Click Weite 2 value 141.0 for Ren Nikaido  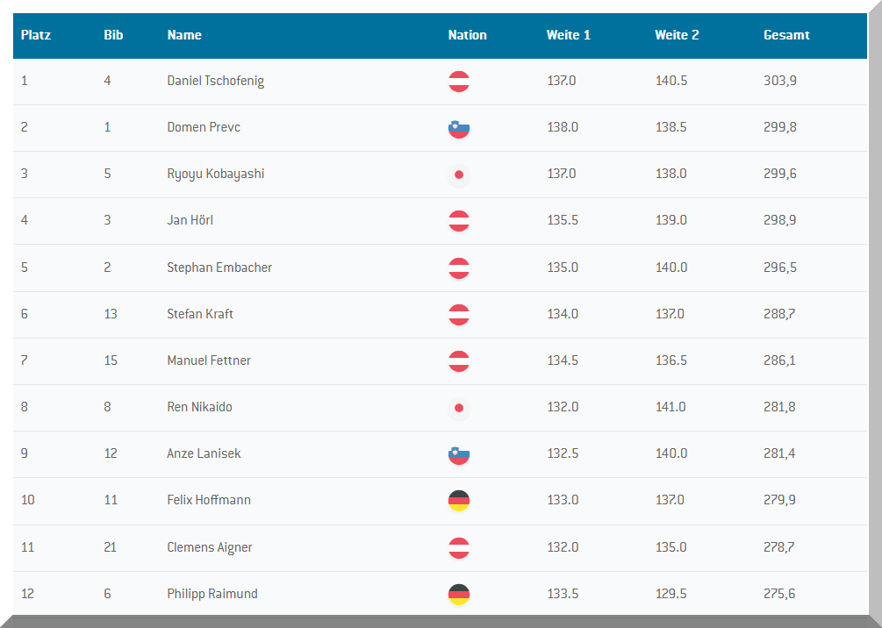(670, 407)
